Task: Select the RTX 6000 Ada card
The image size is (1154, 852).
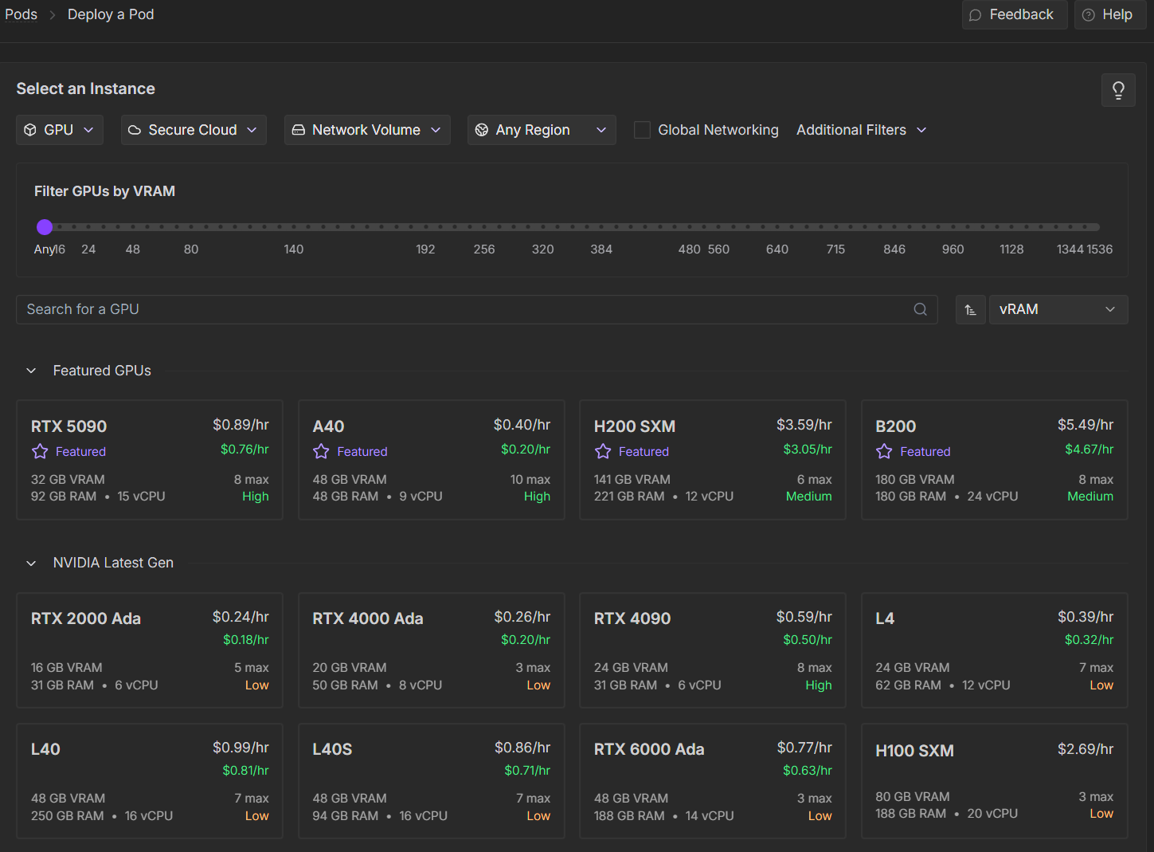Action: pos(713,781)
